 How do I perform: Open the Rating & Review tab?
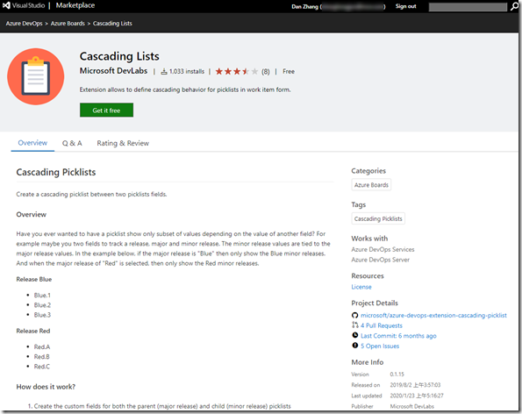click(123, 143)
